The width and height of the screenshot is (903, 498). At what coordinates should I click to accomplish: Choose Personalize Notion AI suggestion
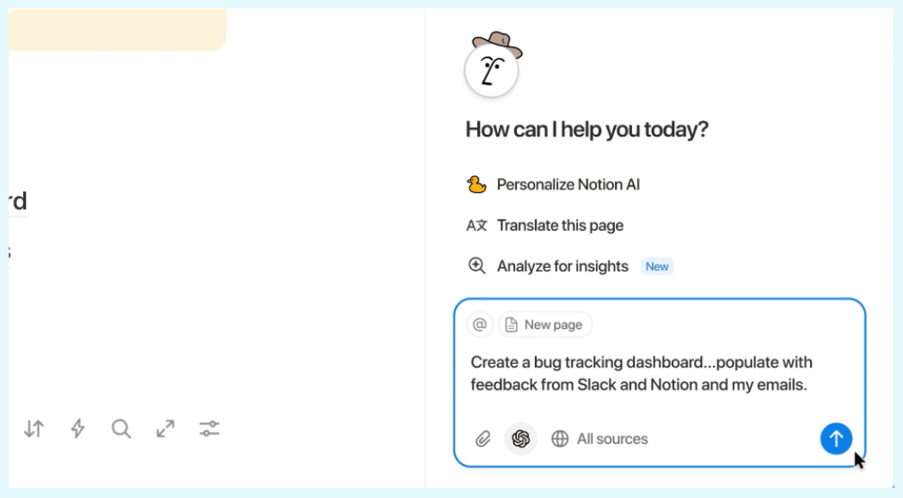click(568, 185)
